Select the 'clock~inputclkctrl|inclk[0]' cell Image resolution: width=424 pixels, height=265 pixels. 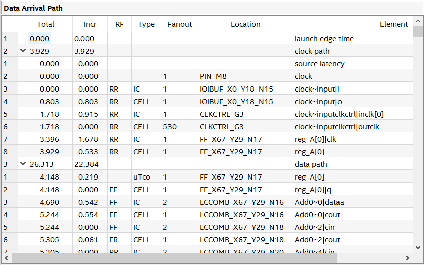point(353,114)
